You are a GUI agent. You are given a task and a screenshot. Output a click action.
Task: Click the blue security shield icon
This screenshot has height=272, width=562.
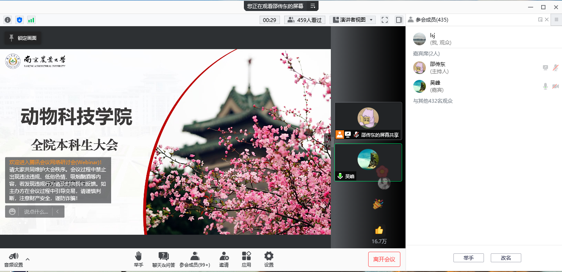(x=20, y=20)
